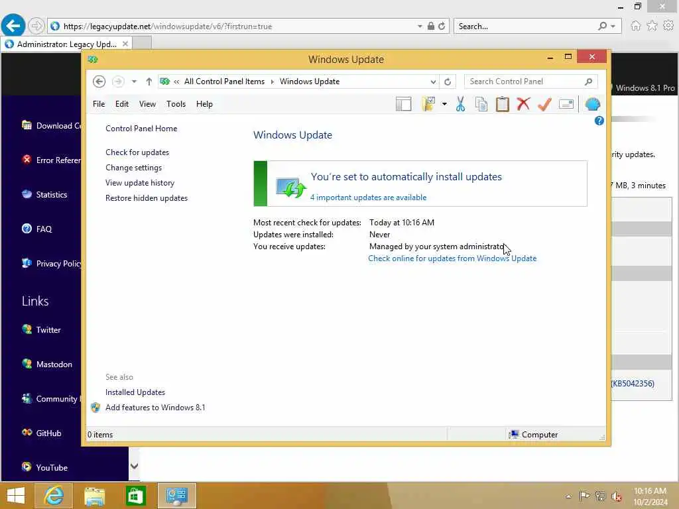
Task: Click the Control Panel taskbar icon
Action: pyautogui.click(x=176, y=496)
